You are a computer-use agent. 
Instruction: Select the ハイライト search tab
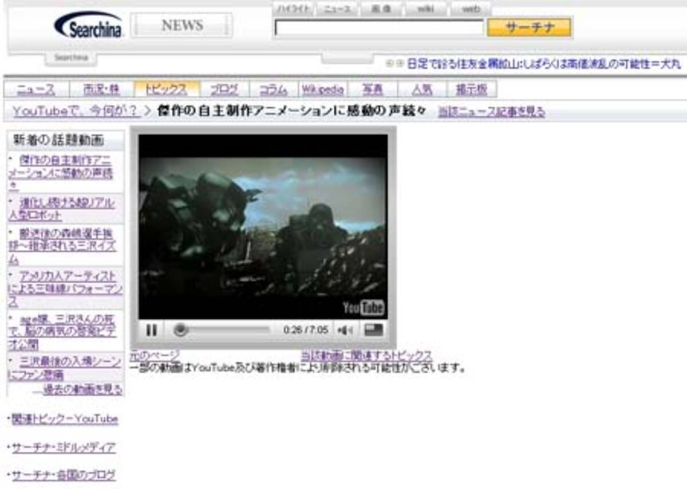pos(293,9)
